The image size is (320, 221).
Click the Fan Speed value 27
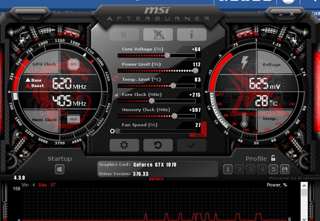(x=198, y=125)
